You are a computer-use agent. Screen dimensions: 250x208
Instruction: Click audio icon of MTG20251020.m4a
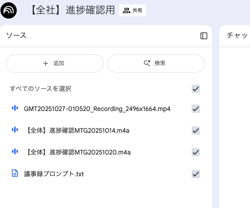coord(15,151)
